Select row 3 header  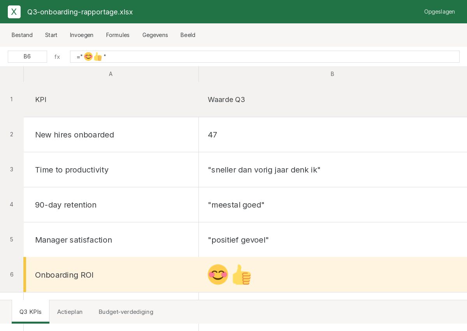coord(12,169)
